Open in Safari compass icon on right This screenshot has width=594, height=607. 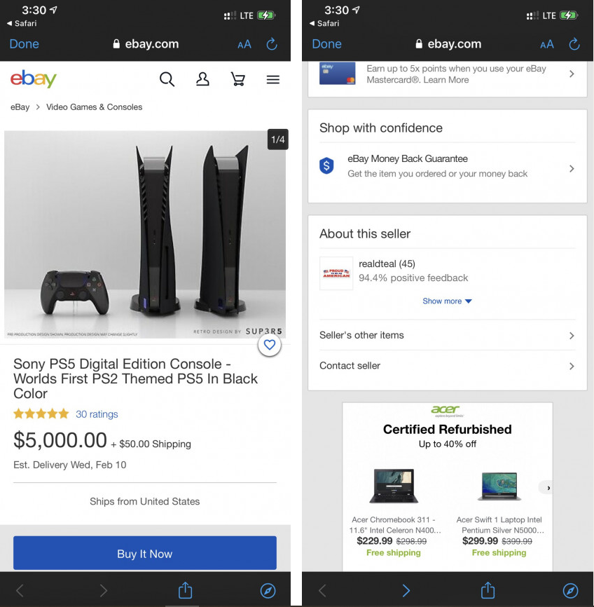570,591
